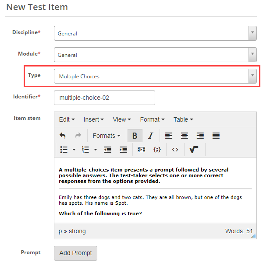Increase indent of paragraph
263x266 pixels.
tap(124, 150)
